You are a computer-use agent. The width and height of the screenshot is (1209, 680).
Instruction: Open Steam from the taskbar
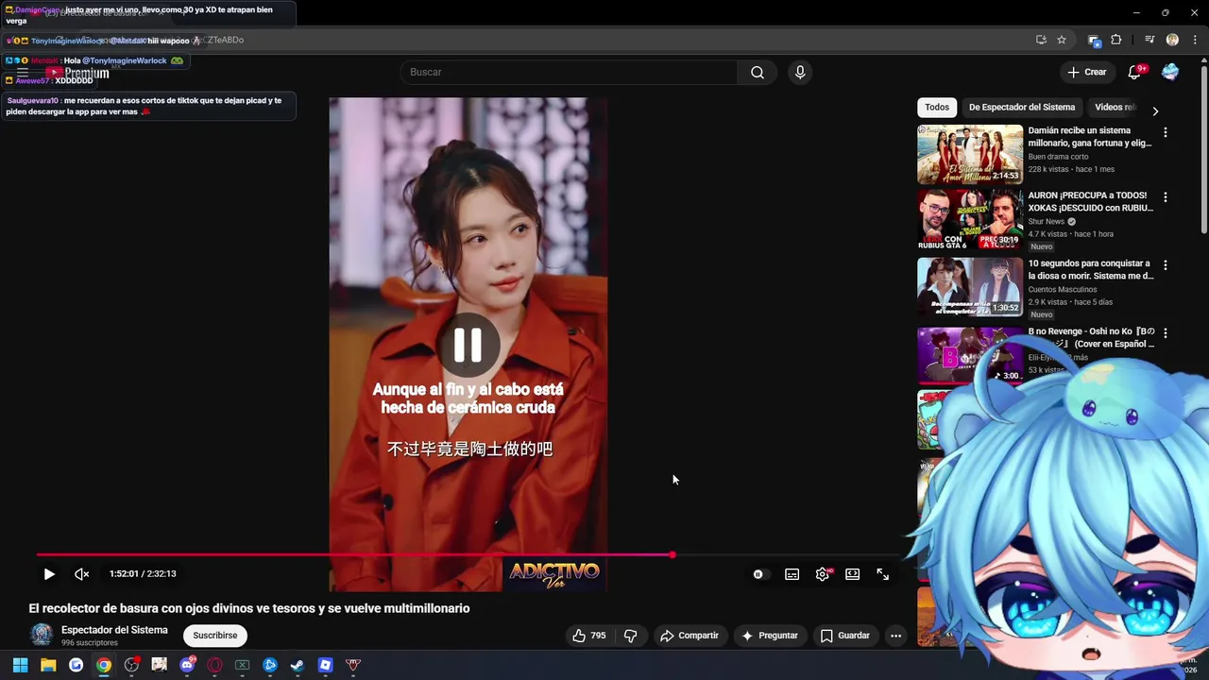(298, 665)
